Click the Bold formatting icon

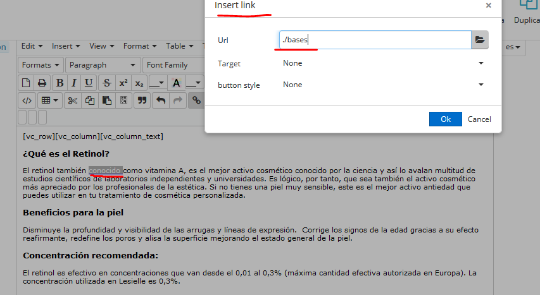(60, 83)
